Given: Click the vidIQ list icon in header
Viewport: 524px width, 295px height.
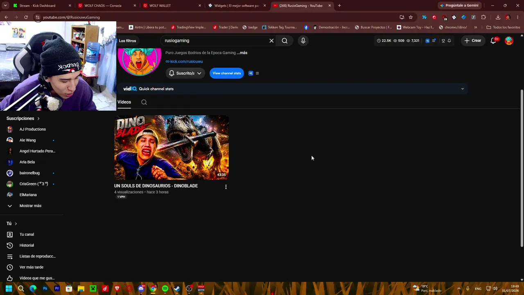Looking at the screenshot, I should pos(434,41).
